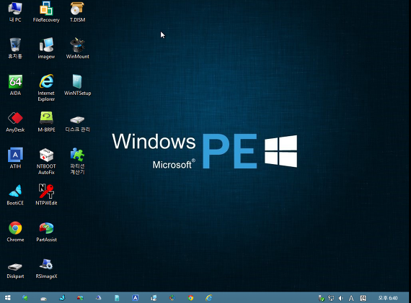Open the volume speaker tray icon
Image resolution: width=411 pixels, height=303 pixels.
341,298
